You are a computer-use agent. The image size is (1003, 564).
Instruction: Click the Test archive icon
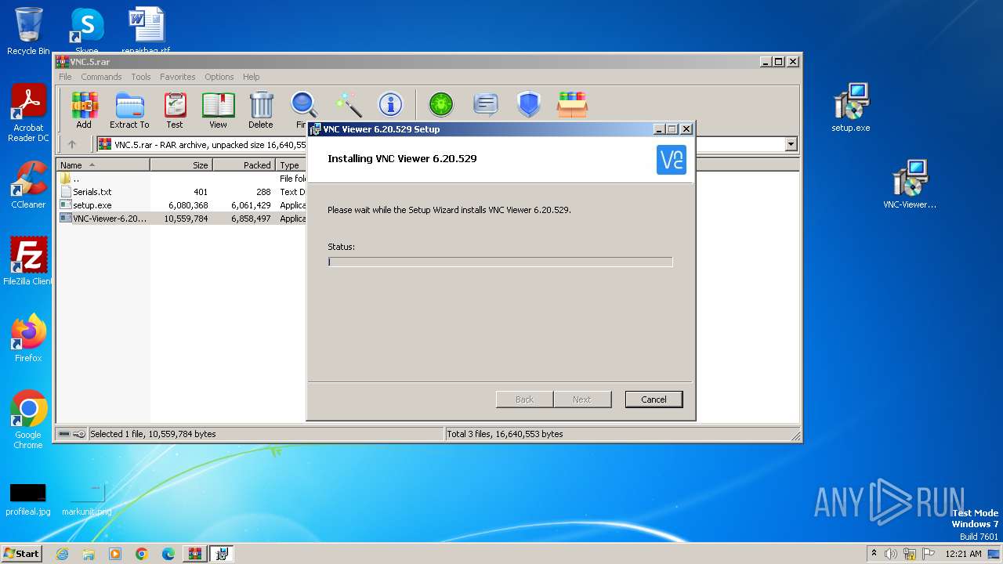pos(175,110)
